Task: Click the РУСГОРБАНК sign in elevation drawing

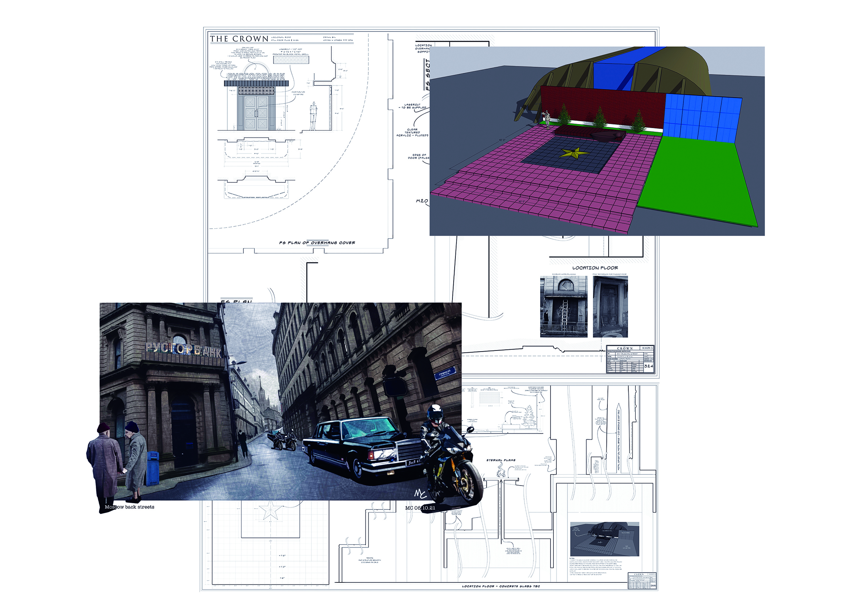Action: tap(256, 77)
